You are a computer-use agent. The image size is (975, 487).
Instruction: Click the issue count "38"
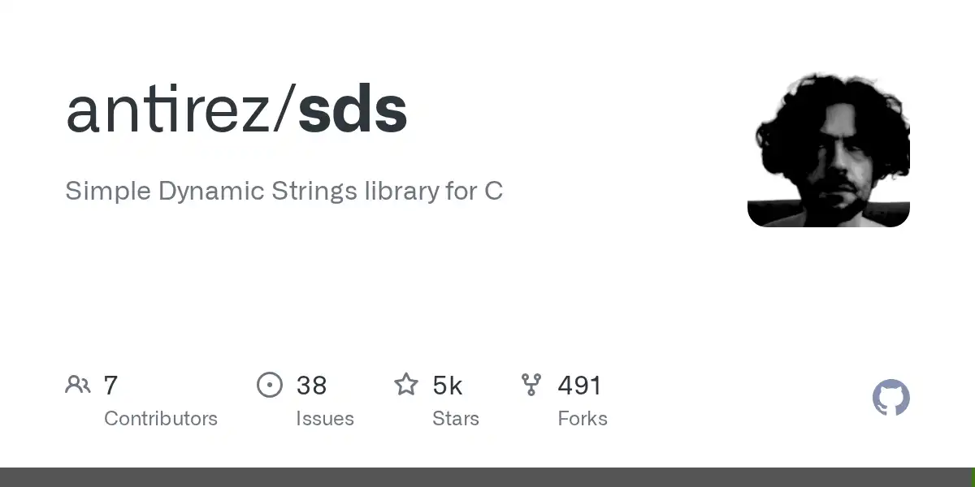[x=311, y=386]
